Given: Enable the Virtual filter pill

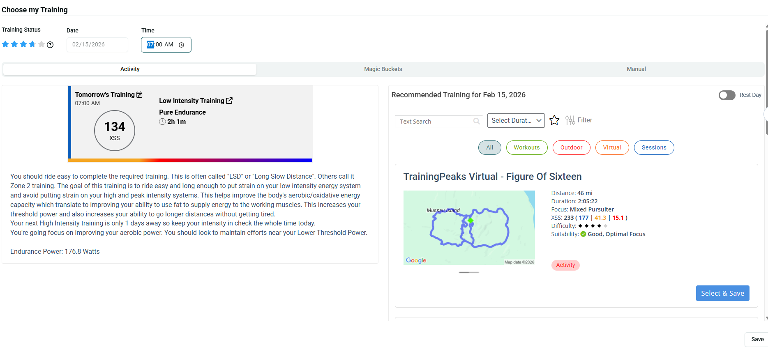Looking at the screenshot, I should click(612, 148).
